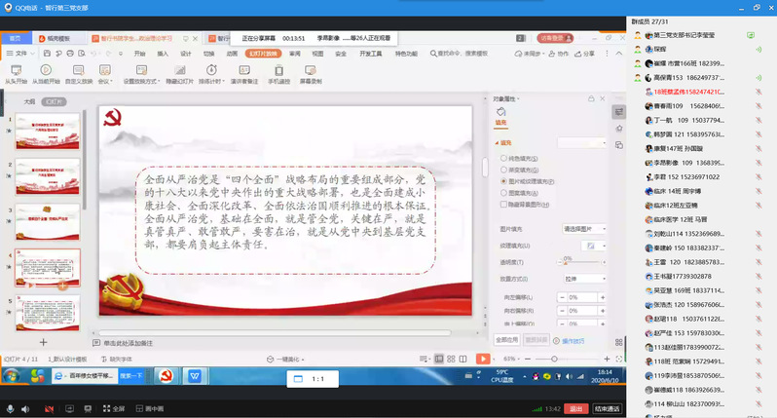The width and height of the screenshot is (777, 418).
Task: Click red 退出 button in call bar
Action: 575,409
